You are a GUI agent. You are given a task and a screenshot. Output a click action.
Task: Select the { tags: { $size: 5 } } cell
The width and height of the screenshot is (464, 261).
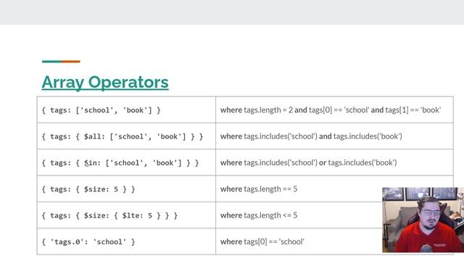point(126,188)
